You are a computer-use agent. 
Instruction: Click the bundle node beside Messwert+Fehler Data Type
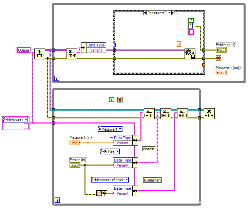pos(135,191)
